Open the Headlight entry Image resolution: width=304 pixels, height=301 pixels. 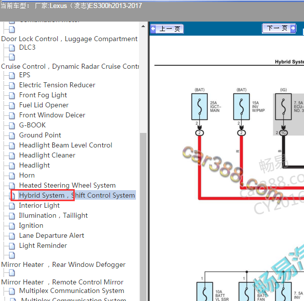coord(34,165)
